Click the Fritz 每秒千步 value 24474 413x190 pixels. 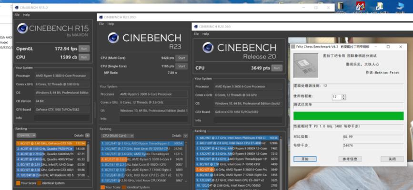click(x=348, y=145)
